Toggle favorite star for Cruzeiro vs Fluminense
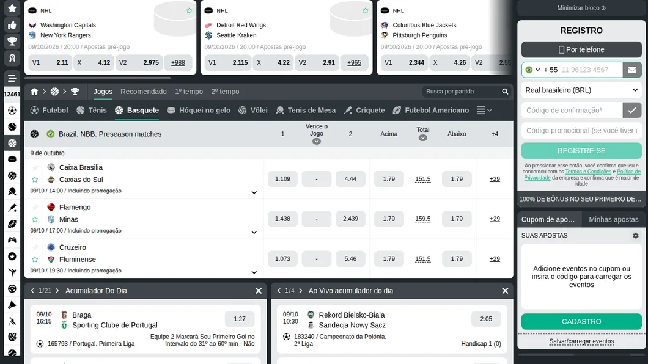648x364 pixels. (35, 260)
